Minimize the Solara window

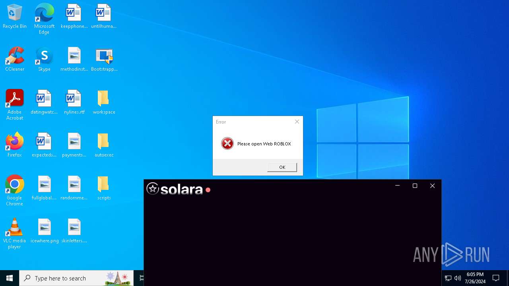397,186
